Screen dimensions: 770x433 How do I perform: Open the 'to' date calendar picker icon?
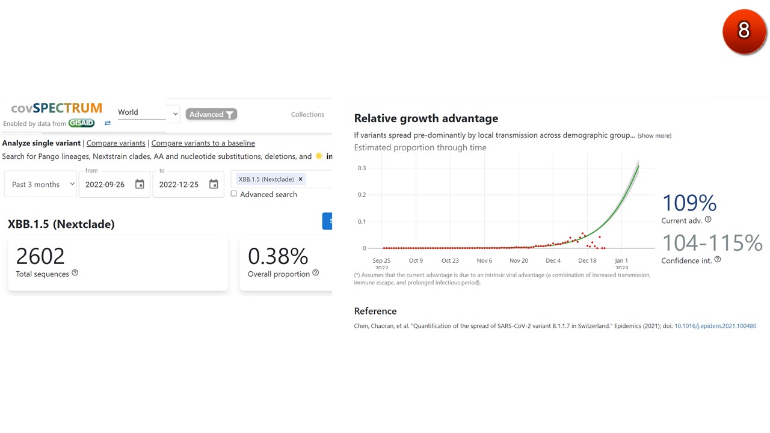pos(214,185)
